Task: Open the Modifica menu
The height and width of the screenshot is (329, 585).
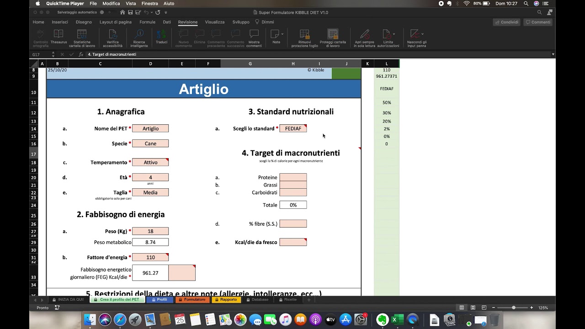Action: pyautogui.click(x=111, y=3)
